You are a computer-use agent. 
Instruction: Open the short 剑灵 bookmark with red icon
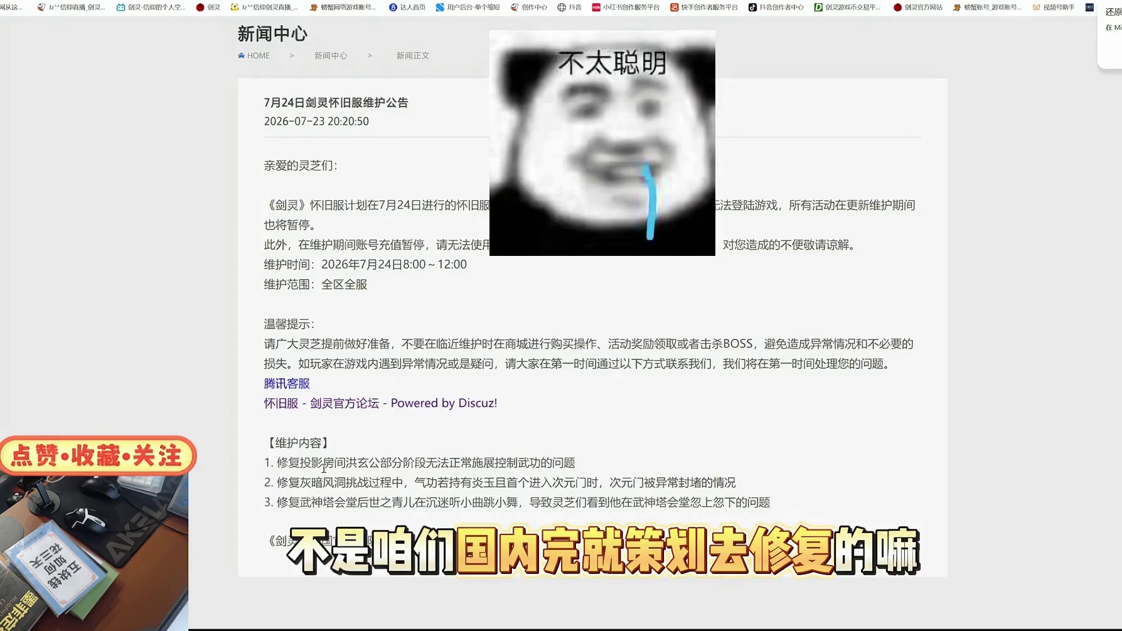208,8
